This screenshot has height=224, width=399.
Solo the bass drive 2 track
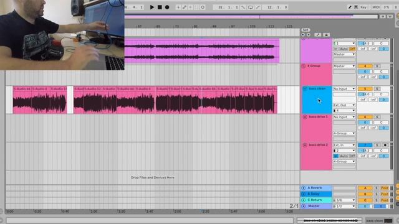pyautogui.click(x=377, y=145)
